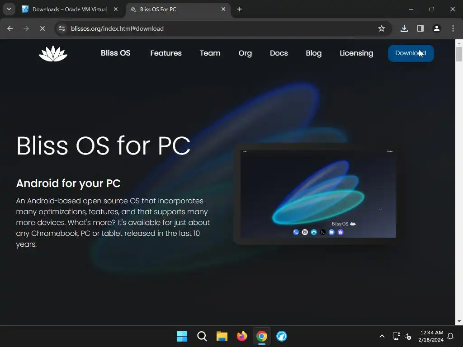This screenshot has width=463, height=347.
Task: Launch File Explorer from the taskbar
Action: [222, 336]
